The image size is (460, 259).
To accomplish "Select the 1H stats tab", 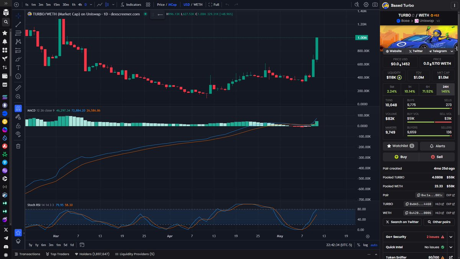I will tap(410, 89).
